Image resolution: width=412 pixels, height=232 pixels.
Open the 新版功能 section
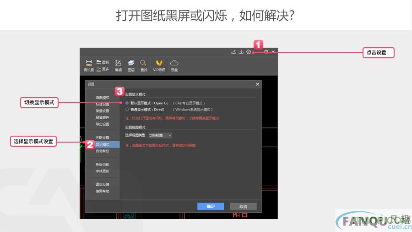point(102,165)
